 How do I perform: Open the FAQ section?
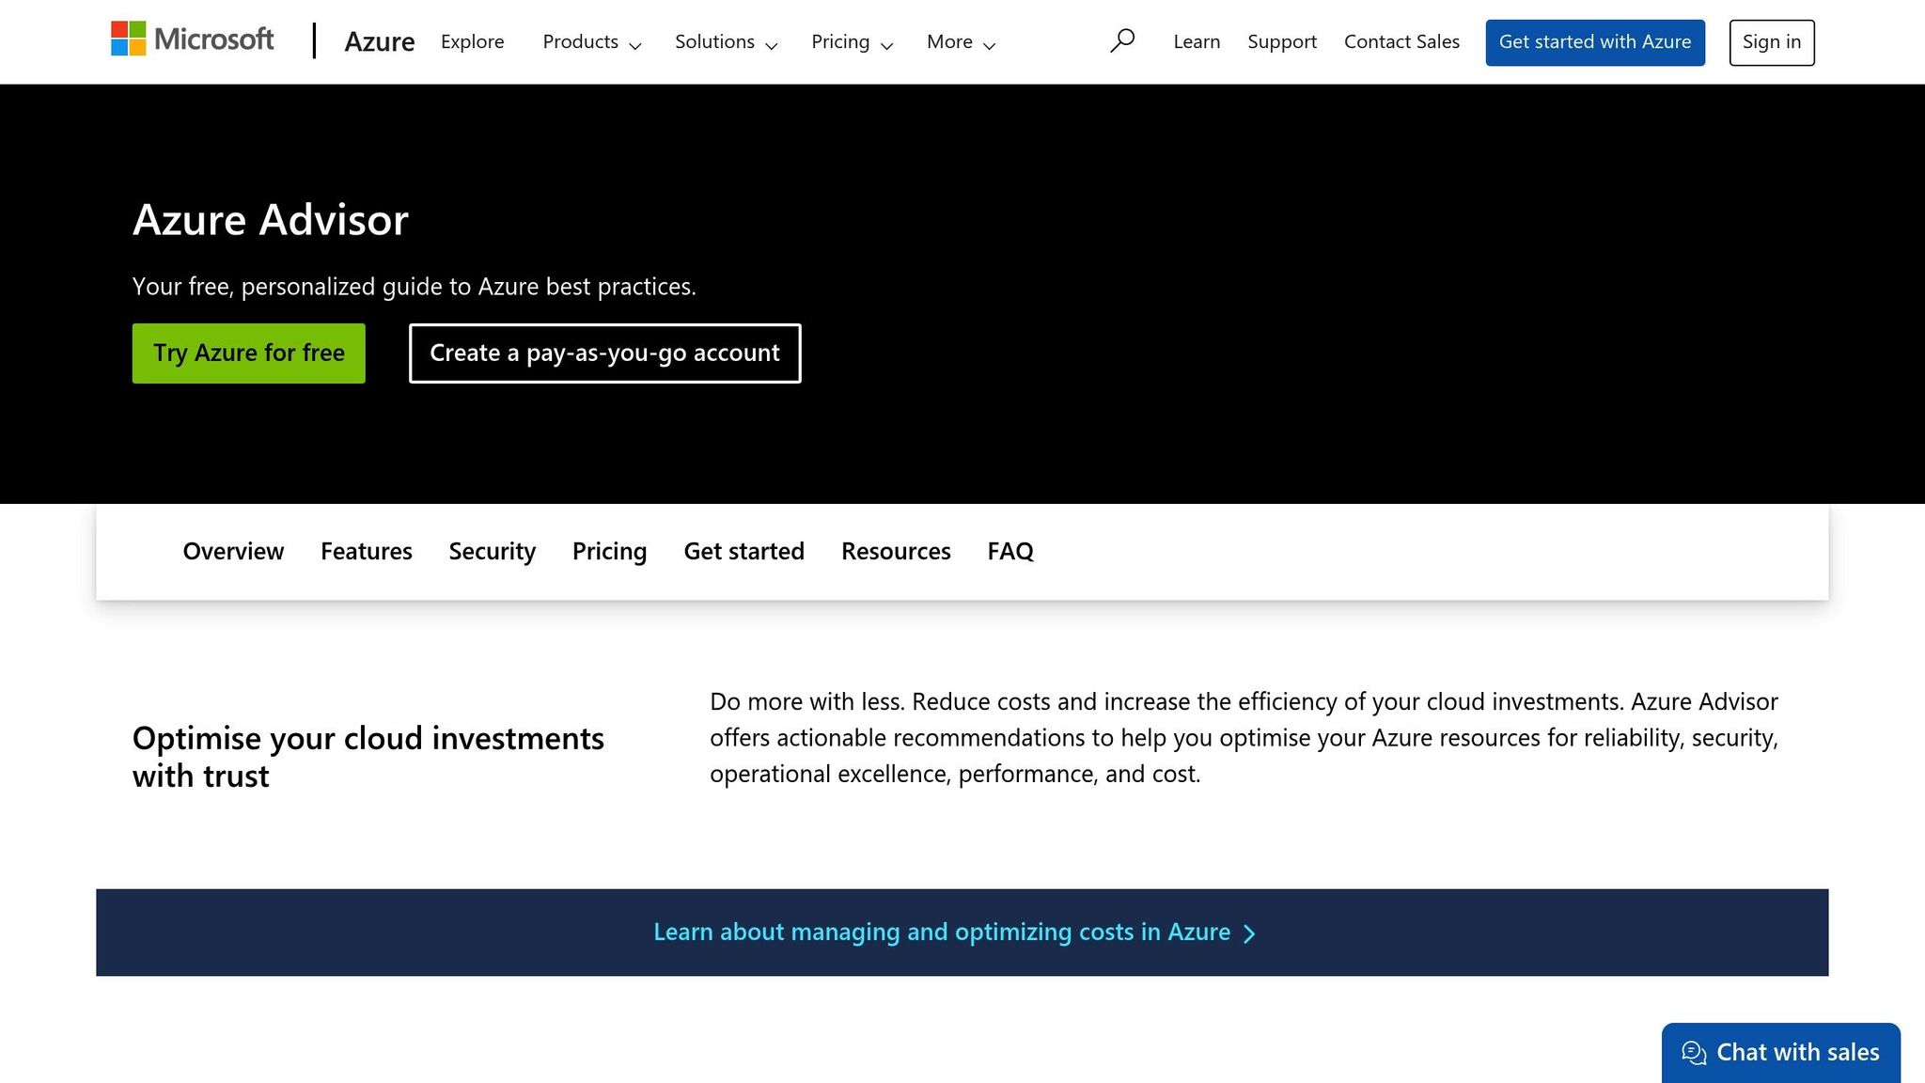[x=1009, y=551]
